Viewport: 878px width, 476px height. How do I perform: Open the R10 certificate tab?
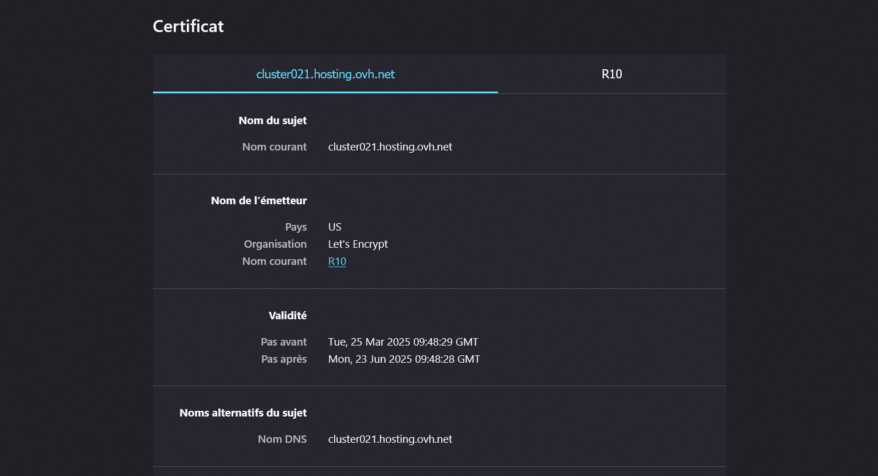612,74
